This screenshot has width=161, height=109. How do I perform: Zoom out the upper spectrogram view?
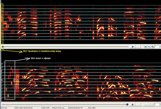point(152,47)
